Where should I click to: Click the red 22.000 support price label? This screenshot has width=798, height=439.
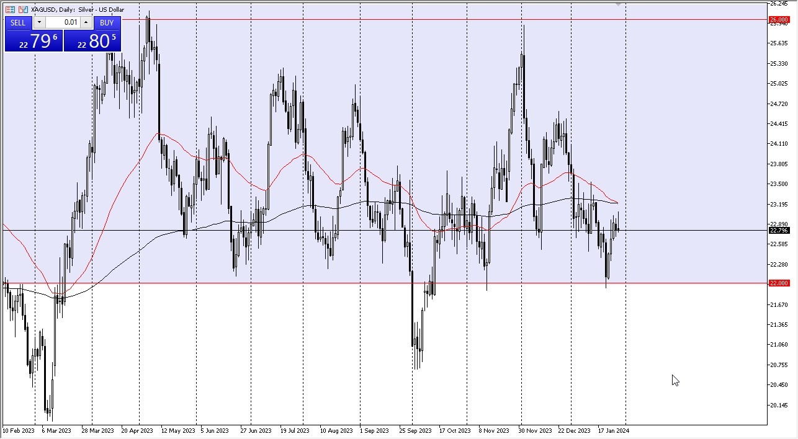[x=778, y=283]
